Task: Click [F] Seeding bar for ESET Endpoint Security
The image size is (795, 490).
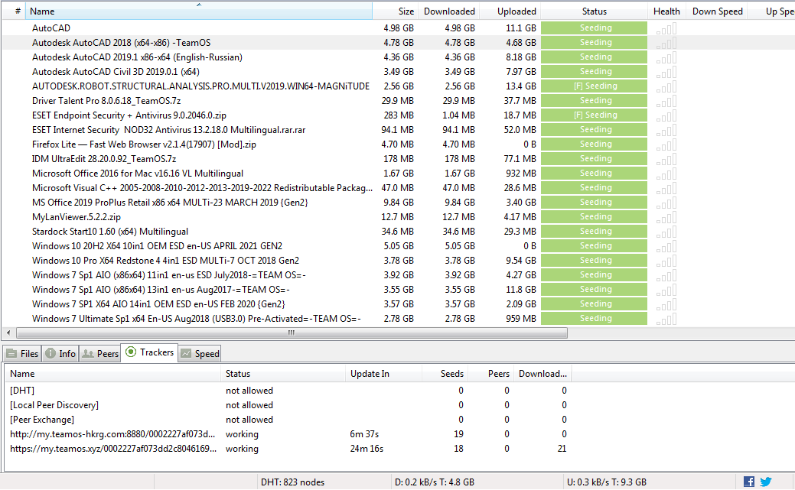Action: point(595,115)
